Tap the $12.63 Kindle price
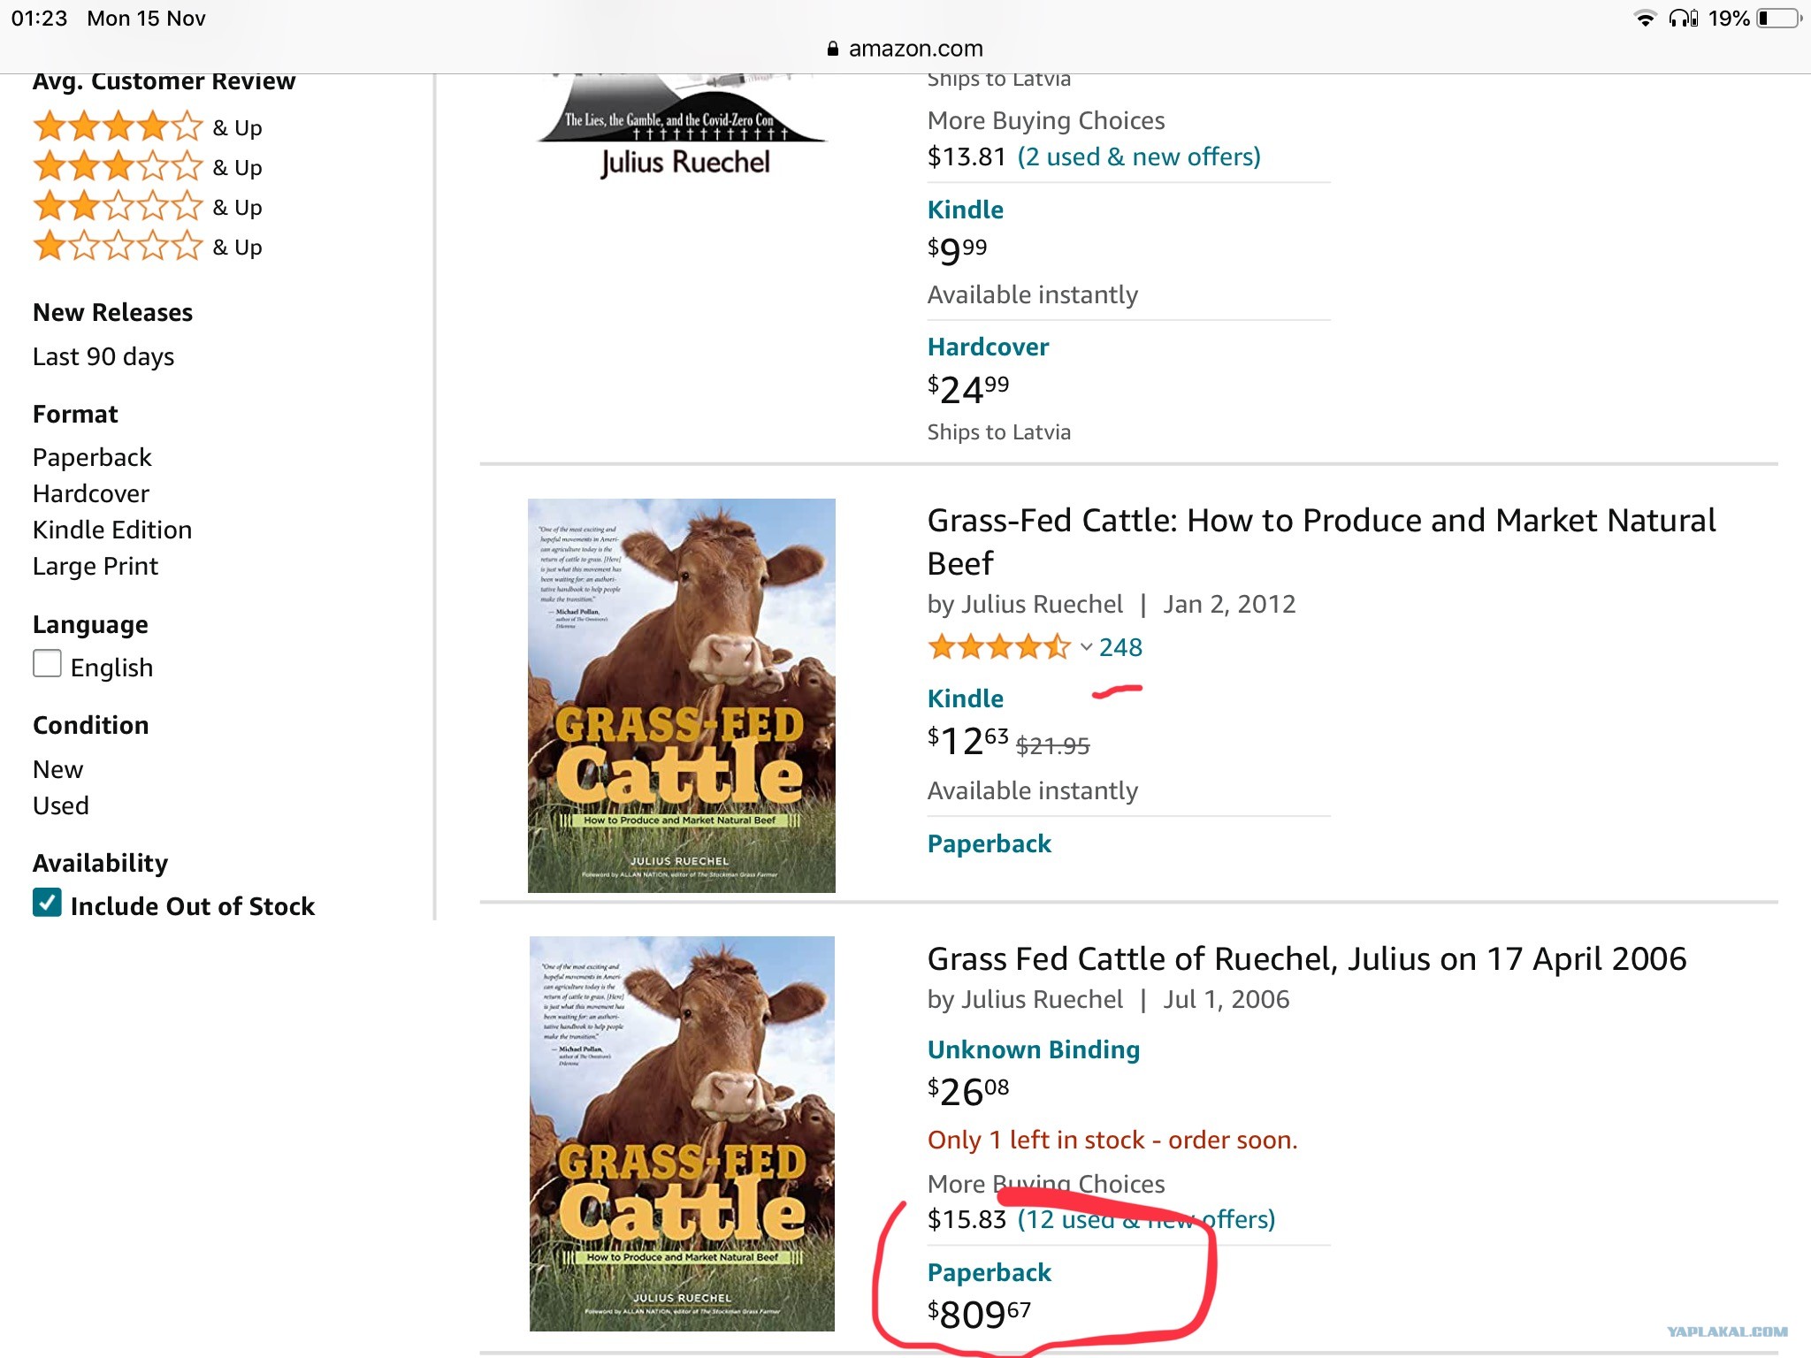The image size is (1811, 1358). click(968, 741)
